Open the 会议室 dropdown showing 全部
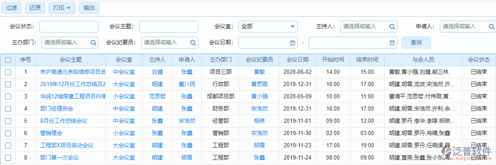The height and width of the screenshot is (165, 496). [268, 27]
